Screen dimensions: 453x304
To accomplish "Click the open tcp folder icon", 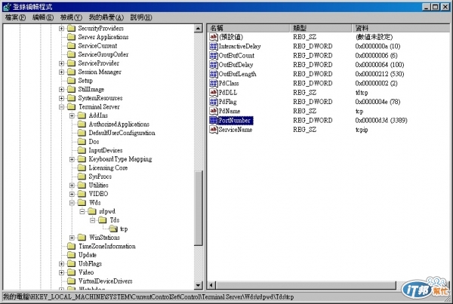I will [113, 229].
